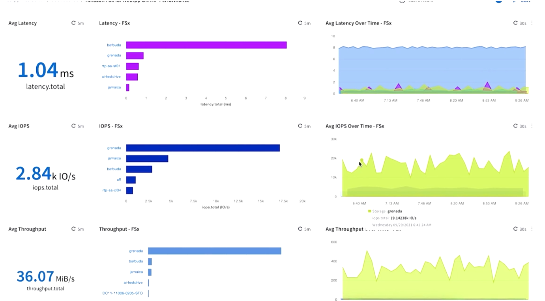
Task: Open rtp-sa-sf01 link in Latency chart
Action: (111, 66)
